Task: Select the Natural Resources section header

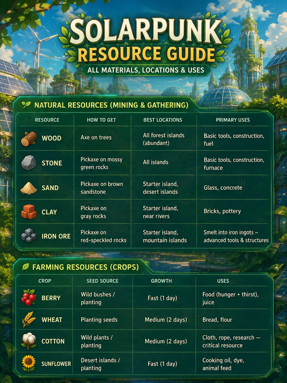Action: pos(111,105)
